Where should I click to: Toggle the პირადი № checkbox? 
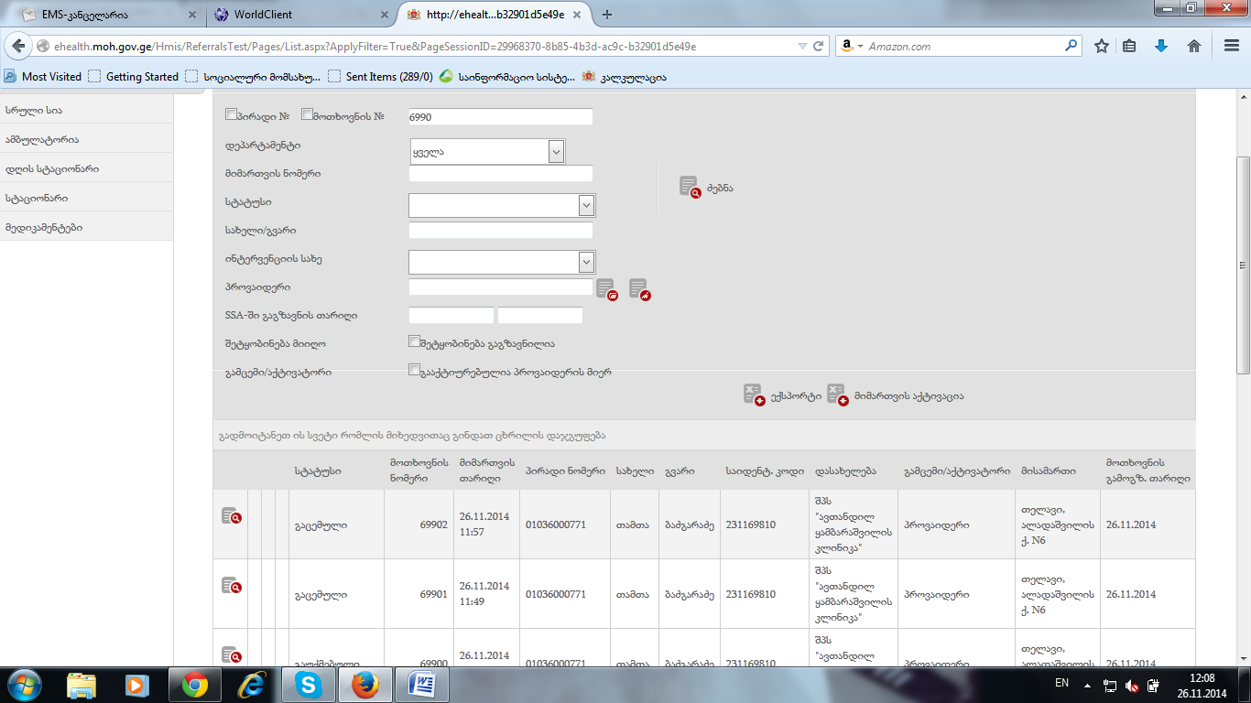(x=231, y=115)
